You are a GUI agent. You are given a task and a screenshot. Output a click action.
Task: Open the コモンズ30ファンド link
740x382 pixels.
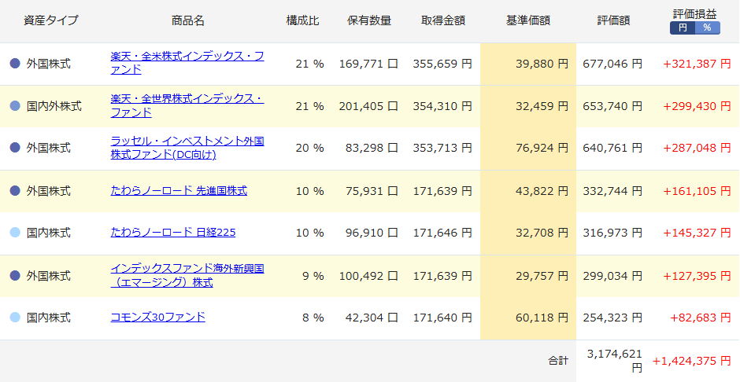tap(157, 317)
